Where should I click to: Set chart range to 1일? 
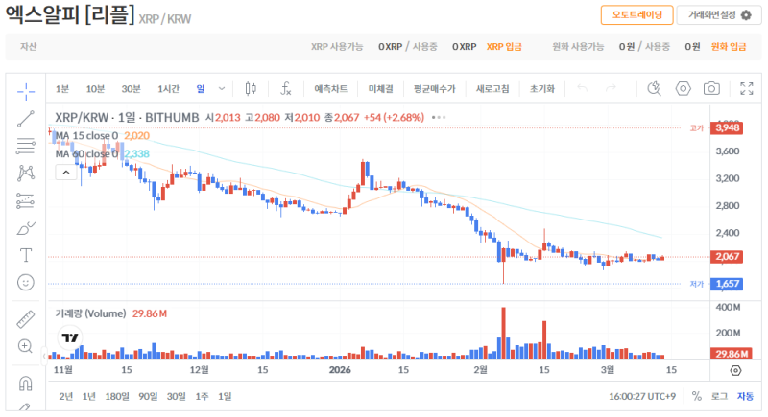(x=225, y=396)
